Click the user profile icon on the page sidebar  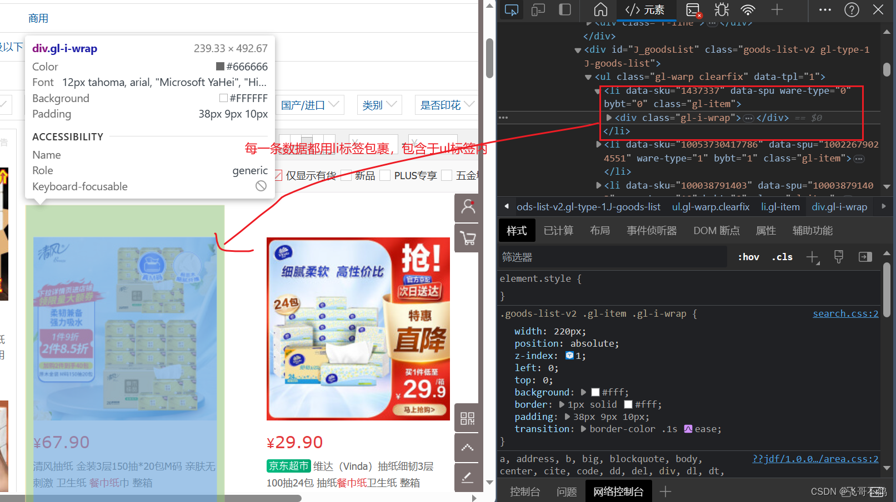[468, 207]
